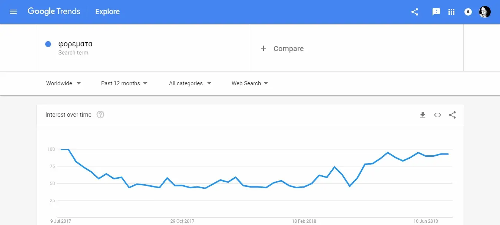Expand the All categories dropdown

point(190,83)
